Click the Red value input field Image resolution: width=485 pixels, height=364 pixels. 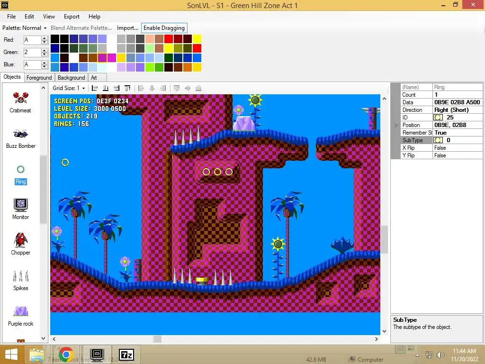click(33, 40)
